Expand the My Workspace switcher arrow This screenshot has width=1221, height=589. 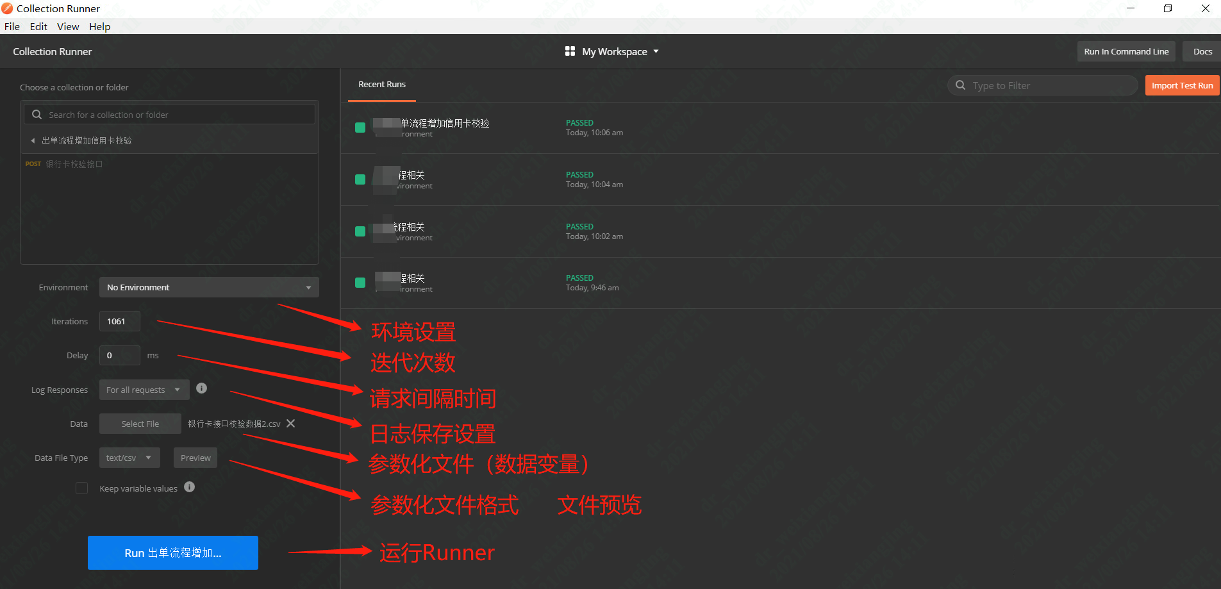coord(656,51)
